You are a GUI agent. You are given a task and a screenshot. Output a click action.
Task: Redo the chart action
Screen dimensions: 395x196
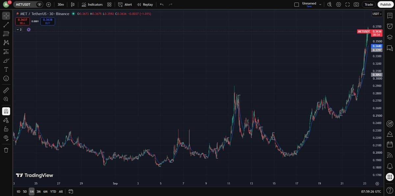(x=170, y=5)
